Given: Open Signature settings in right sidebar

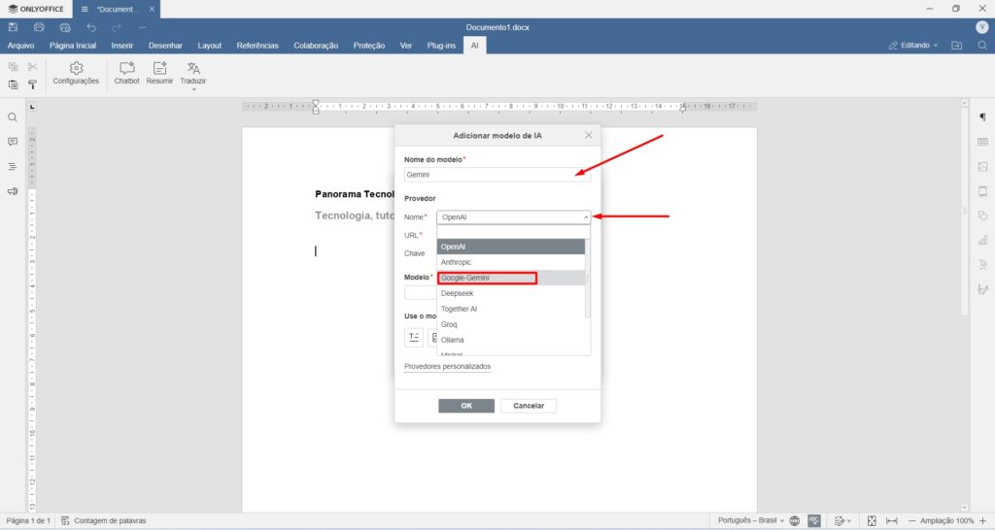Looking at the screenshot, I should pyautogui.click(x=982, y=289).
